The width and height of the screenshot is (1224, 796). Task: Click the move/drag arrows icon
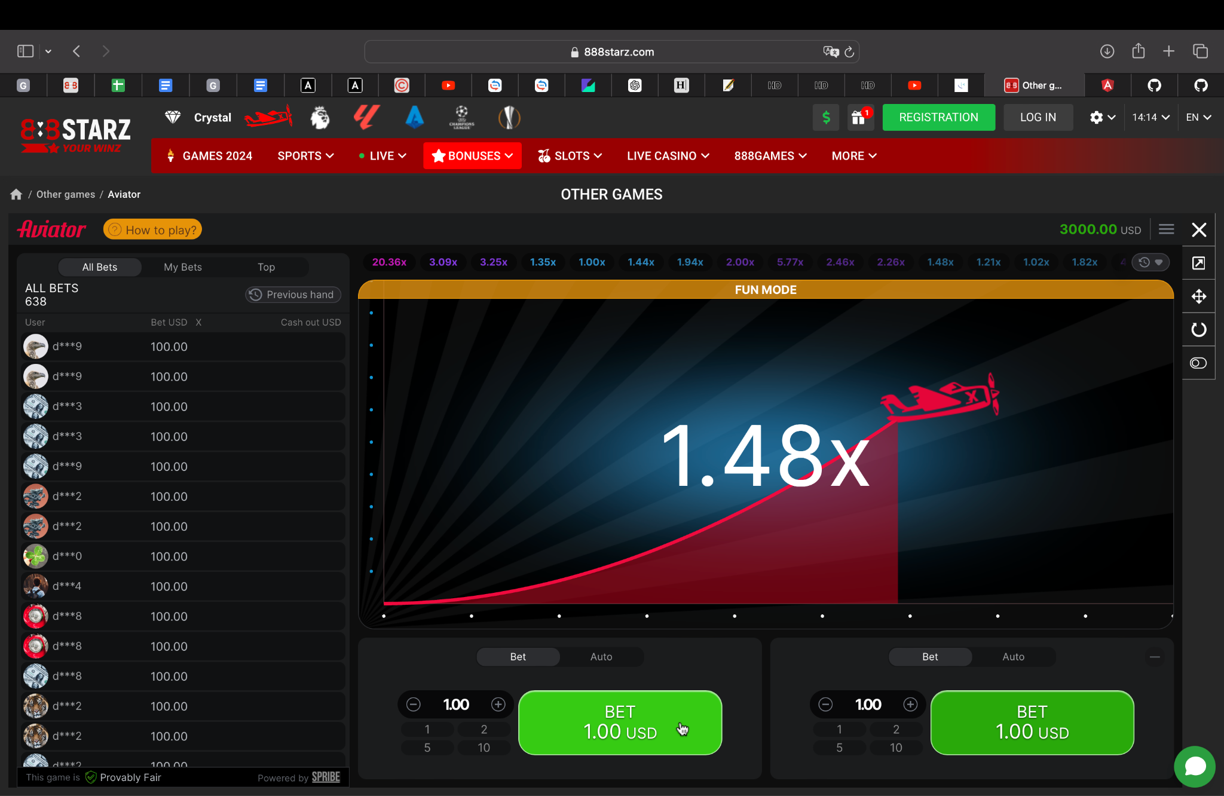click(1198, 296)
